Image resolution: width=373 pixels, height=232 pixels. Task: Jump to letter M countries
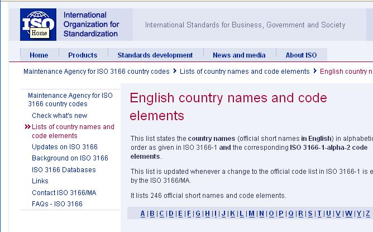click(x=252, y=214)
